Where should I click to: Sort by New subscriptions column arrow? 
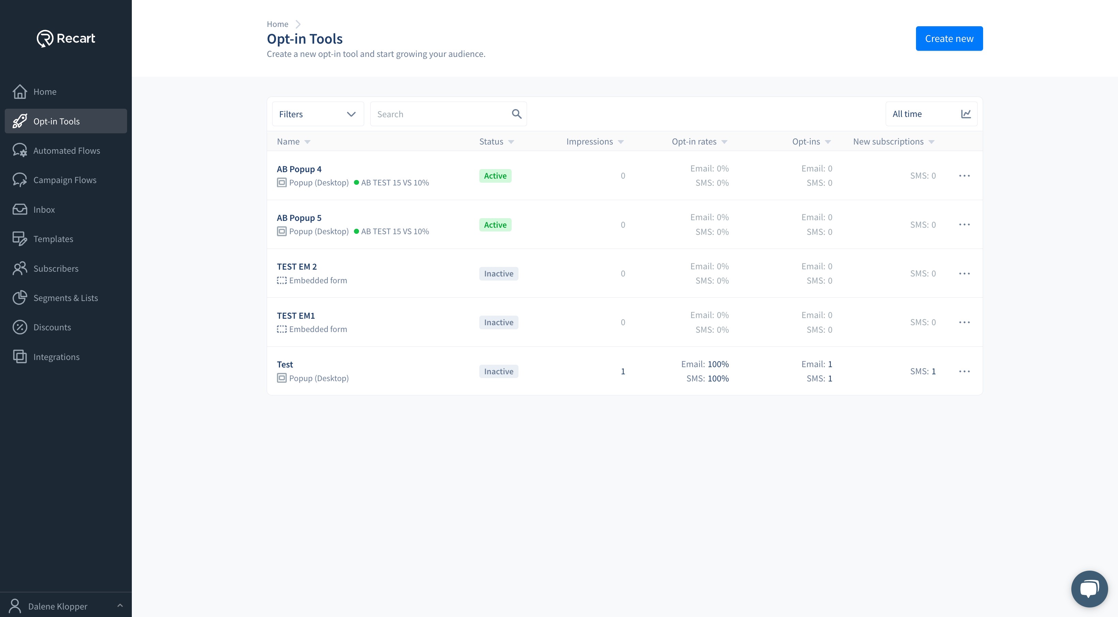(x=931, y=142)
